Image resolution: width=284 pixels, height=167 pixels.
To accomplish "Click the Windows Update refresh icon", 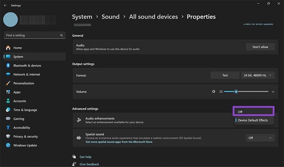I will (x=8, y=145).
